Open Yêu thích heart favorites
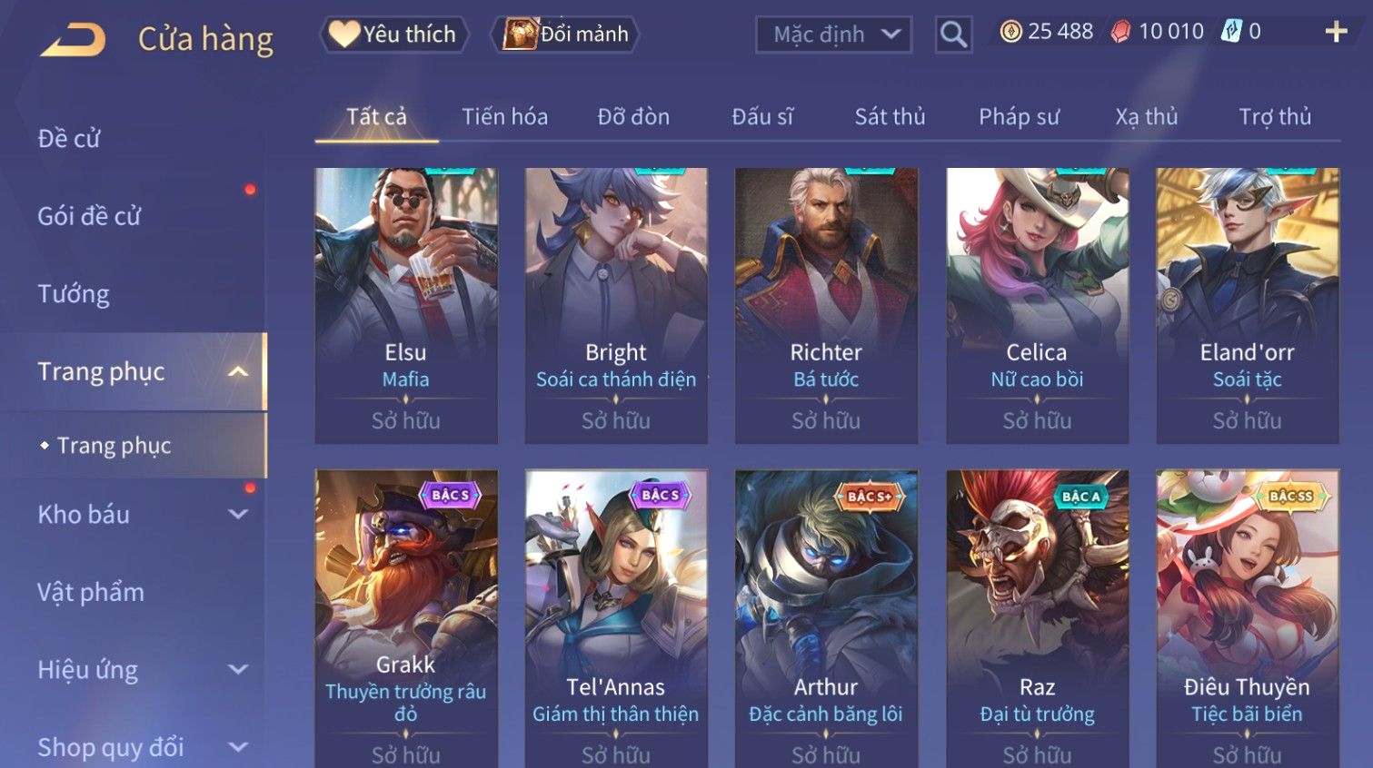1373x768 pixels. point(393,34)
